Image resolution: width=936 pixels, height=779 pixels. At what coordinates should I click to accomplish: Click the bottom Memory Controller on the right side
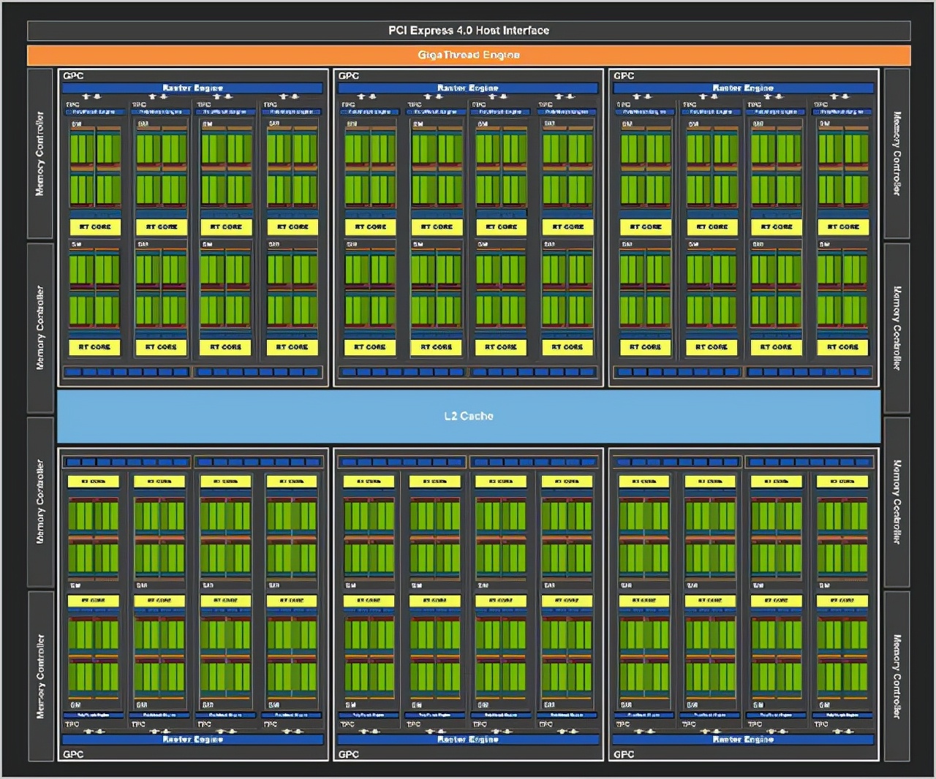897,676
